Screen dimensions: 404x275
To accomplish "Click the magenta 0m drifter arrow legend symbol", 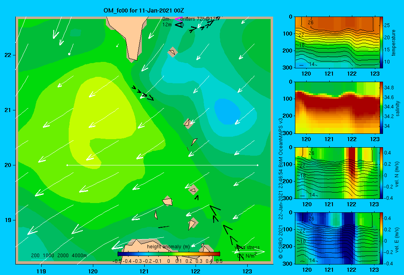I will (178, 19).
